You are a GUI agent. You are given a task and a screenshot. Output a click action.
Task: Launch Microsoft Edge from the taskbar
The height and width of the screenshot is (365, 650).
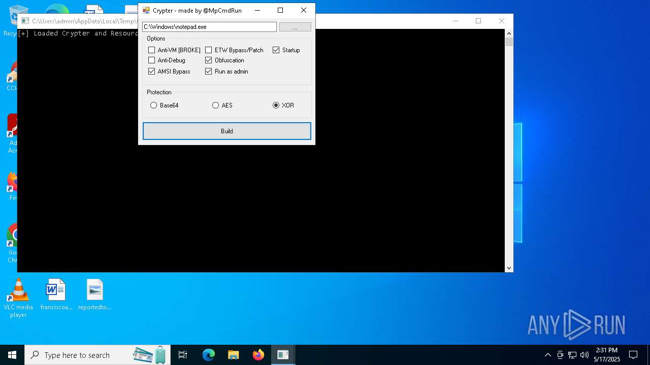coord(209,355)
